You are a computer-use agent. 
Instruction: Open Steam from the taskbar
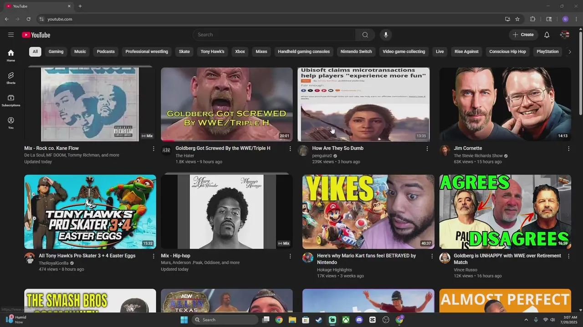(x=319, y=320)
